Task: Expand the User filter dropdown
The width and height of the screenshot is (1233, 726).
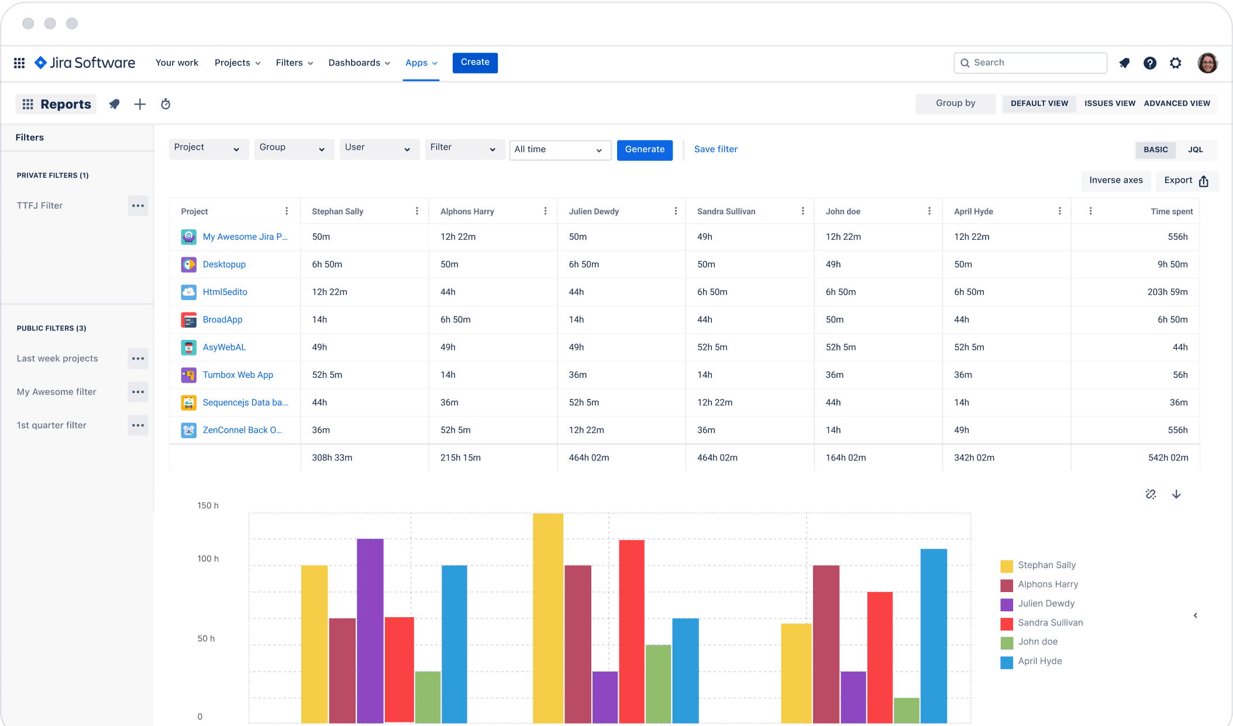Action: click(x=379, y=149)
